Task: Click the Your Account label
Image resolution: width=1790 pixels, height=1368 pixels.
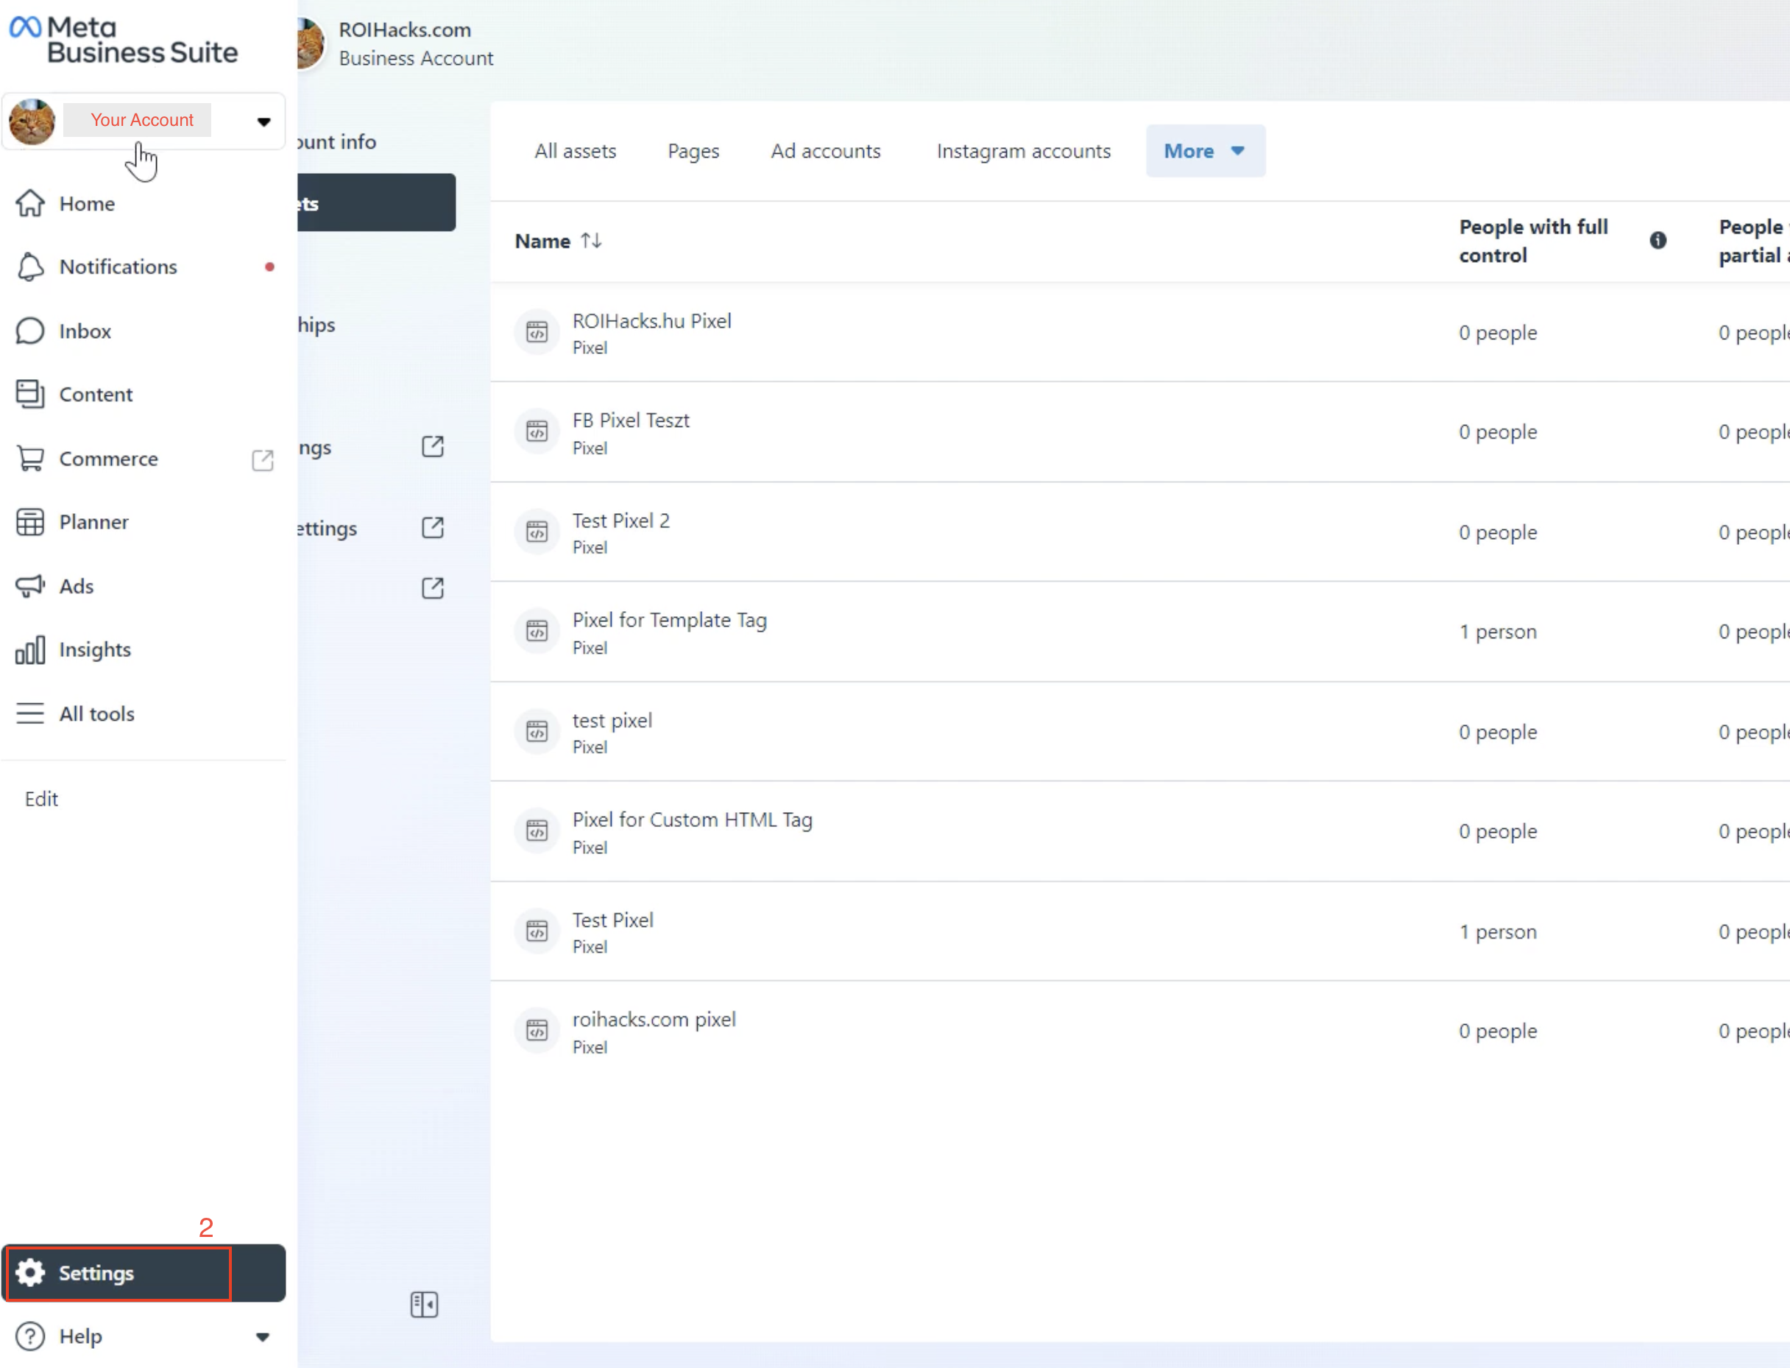Action: 141,120
